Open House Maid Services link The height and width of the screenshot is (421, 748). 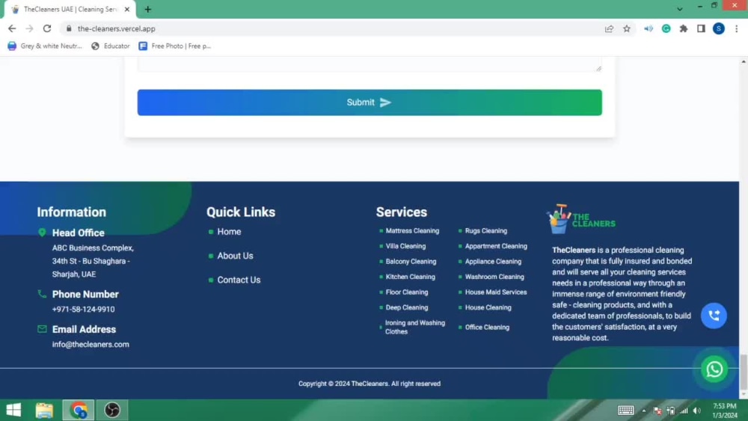pyautogui.click(x=496, y=292)
